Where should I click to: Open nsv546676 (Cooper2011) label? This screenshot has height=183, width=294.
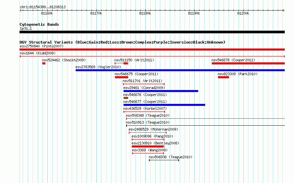click(145, 95)
